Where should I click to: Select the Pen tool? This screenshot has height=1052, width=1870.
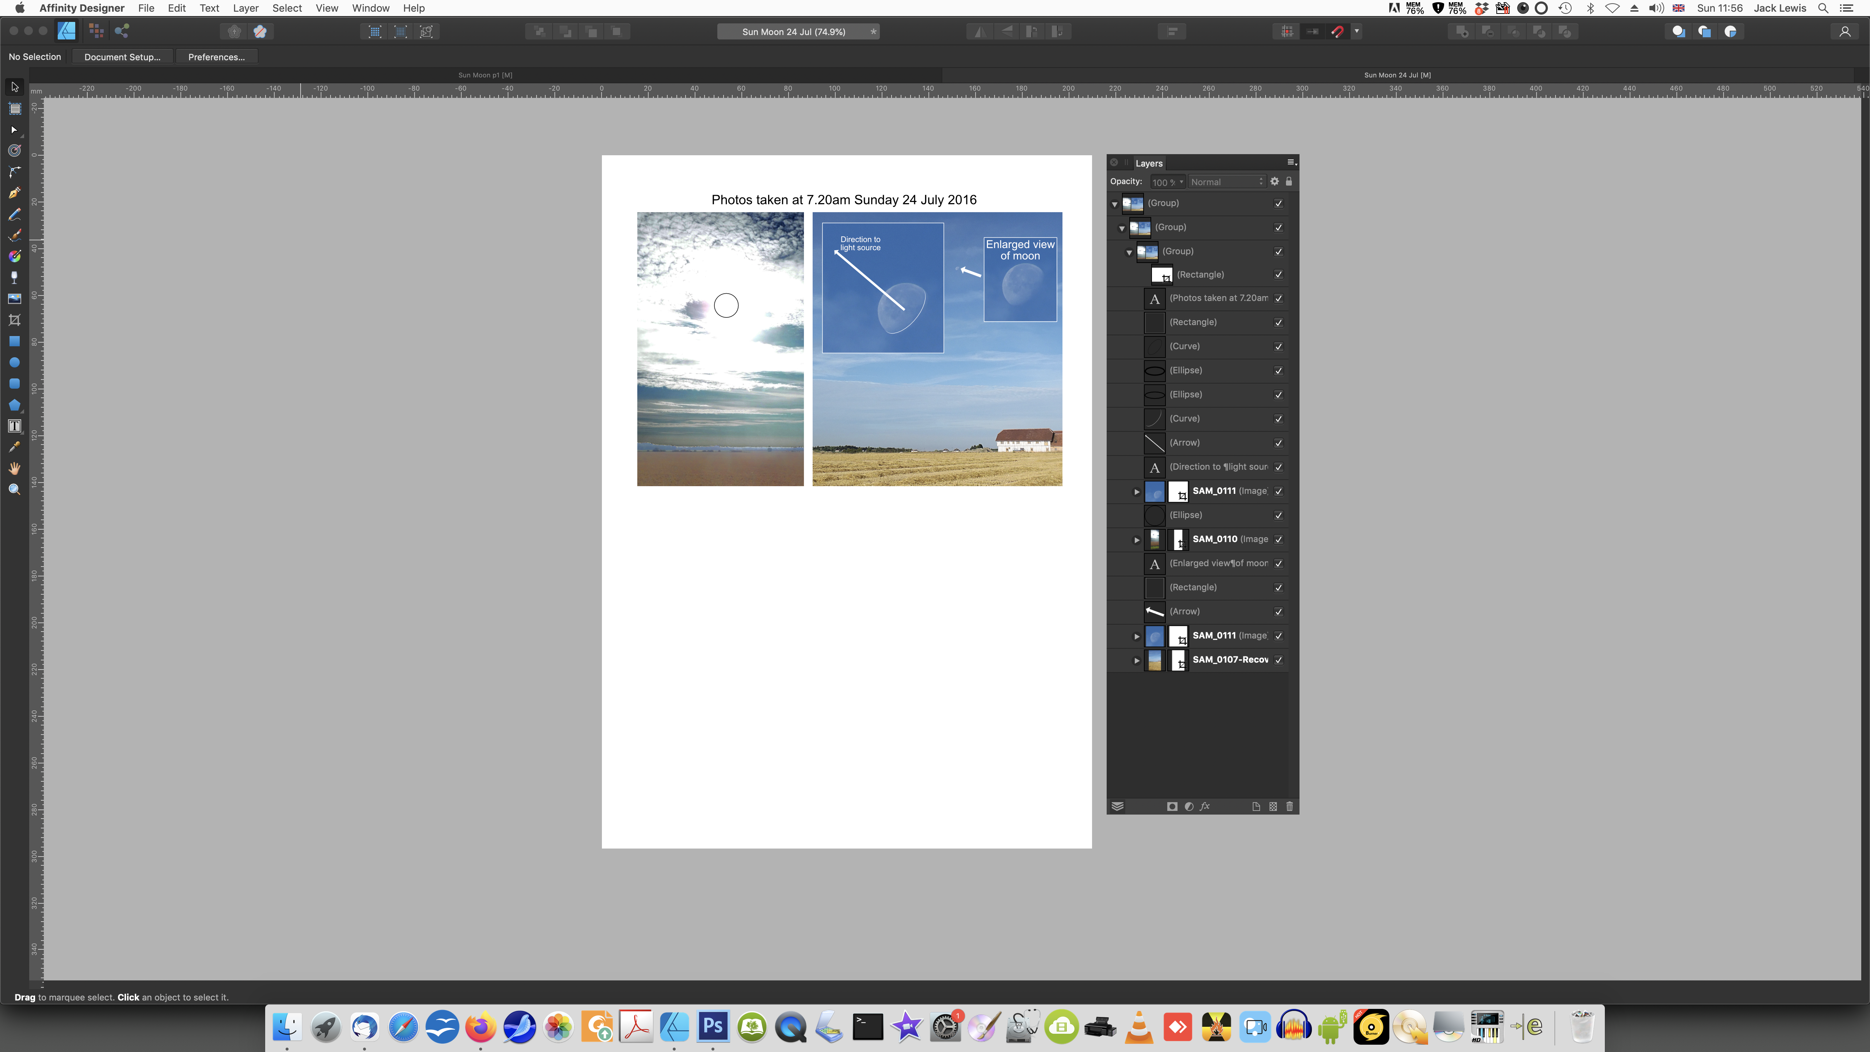15,193
